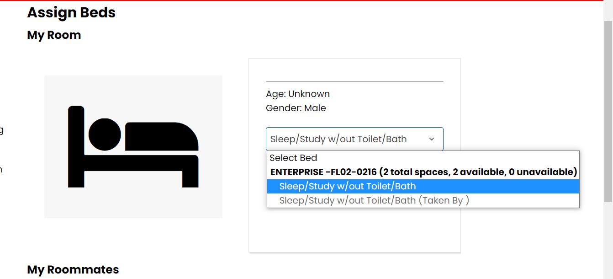Viewport: 613px width, 279px height.
Task: Select highlighted Sleep/Study w/out Toilet/Bath option
Action: pos(347,186)
